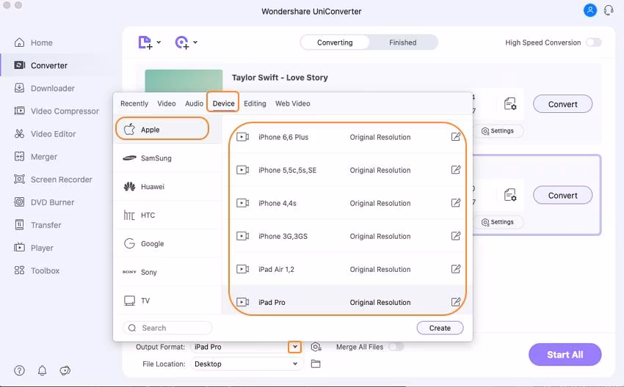
Task: Edit the iPhone 6,6 Plus preset
Action: pos(456,137)
